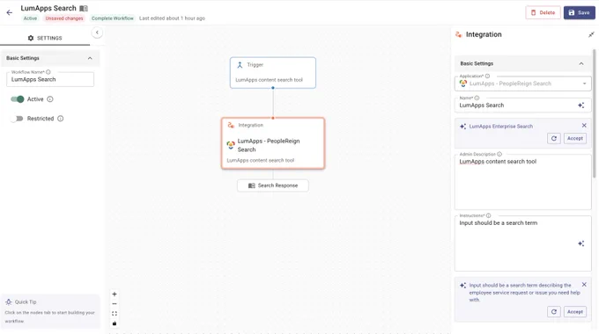Show info icon next to Active
Viewport: 599px width, 334px height.
point(50,99)
